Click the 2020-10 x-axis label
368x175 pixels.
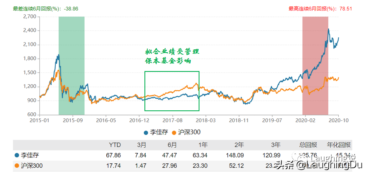click(338, 120)
